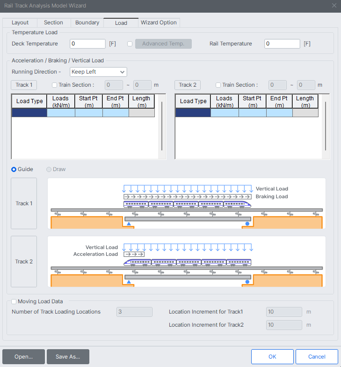Click Length cell in Track 2 table

(305, 112)
